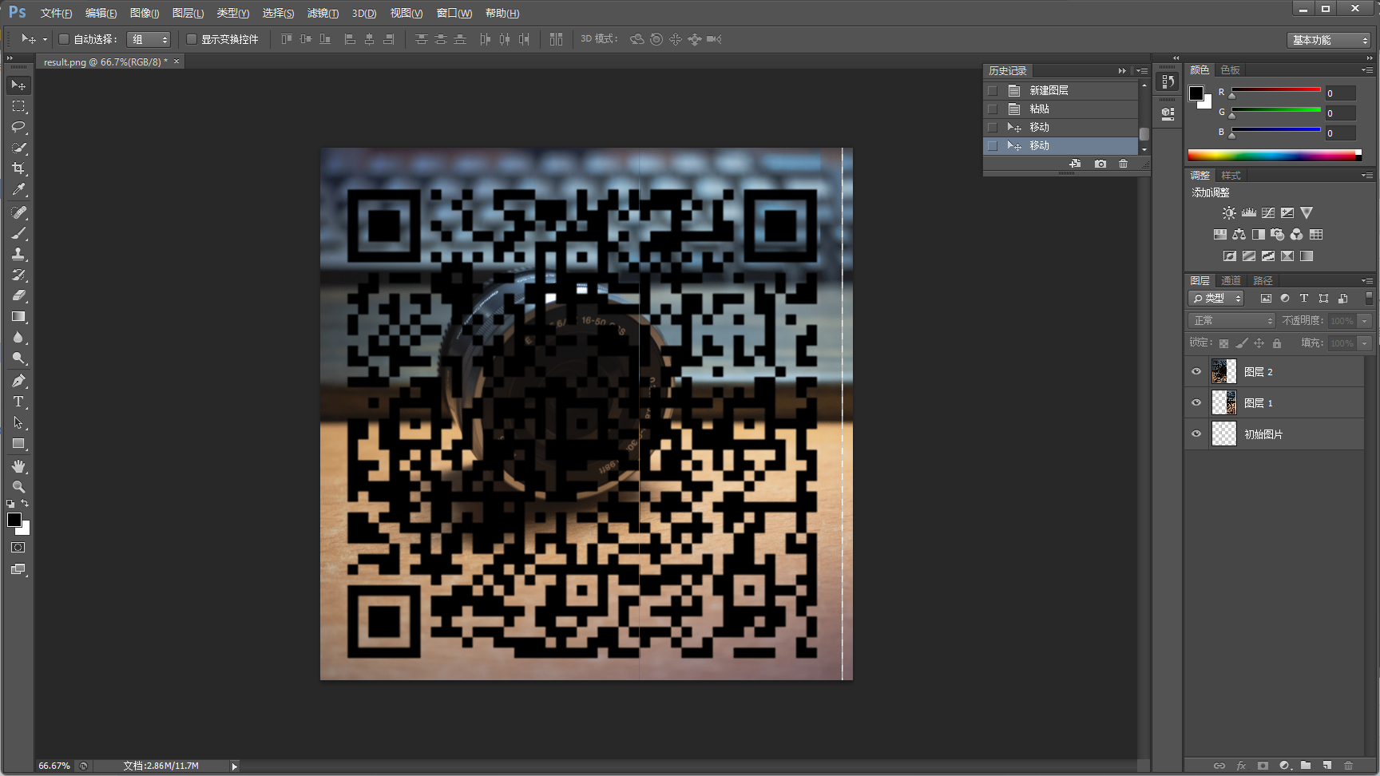The width and height of the screenshot is (1380, 776).
Task: Select the Crop tool
Action: 18,168
